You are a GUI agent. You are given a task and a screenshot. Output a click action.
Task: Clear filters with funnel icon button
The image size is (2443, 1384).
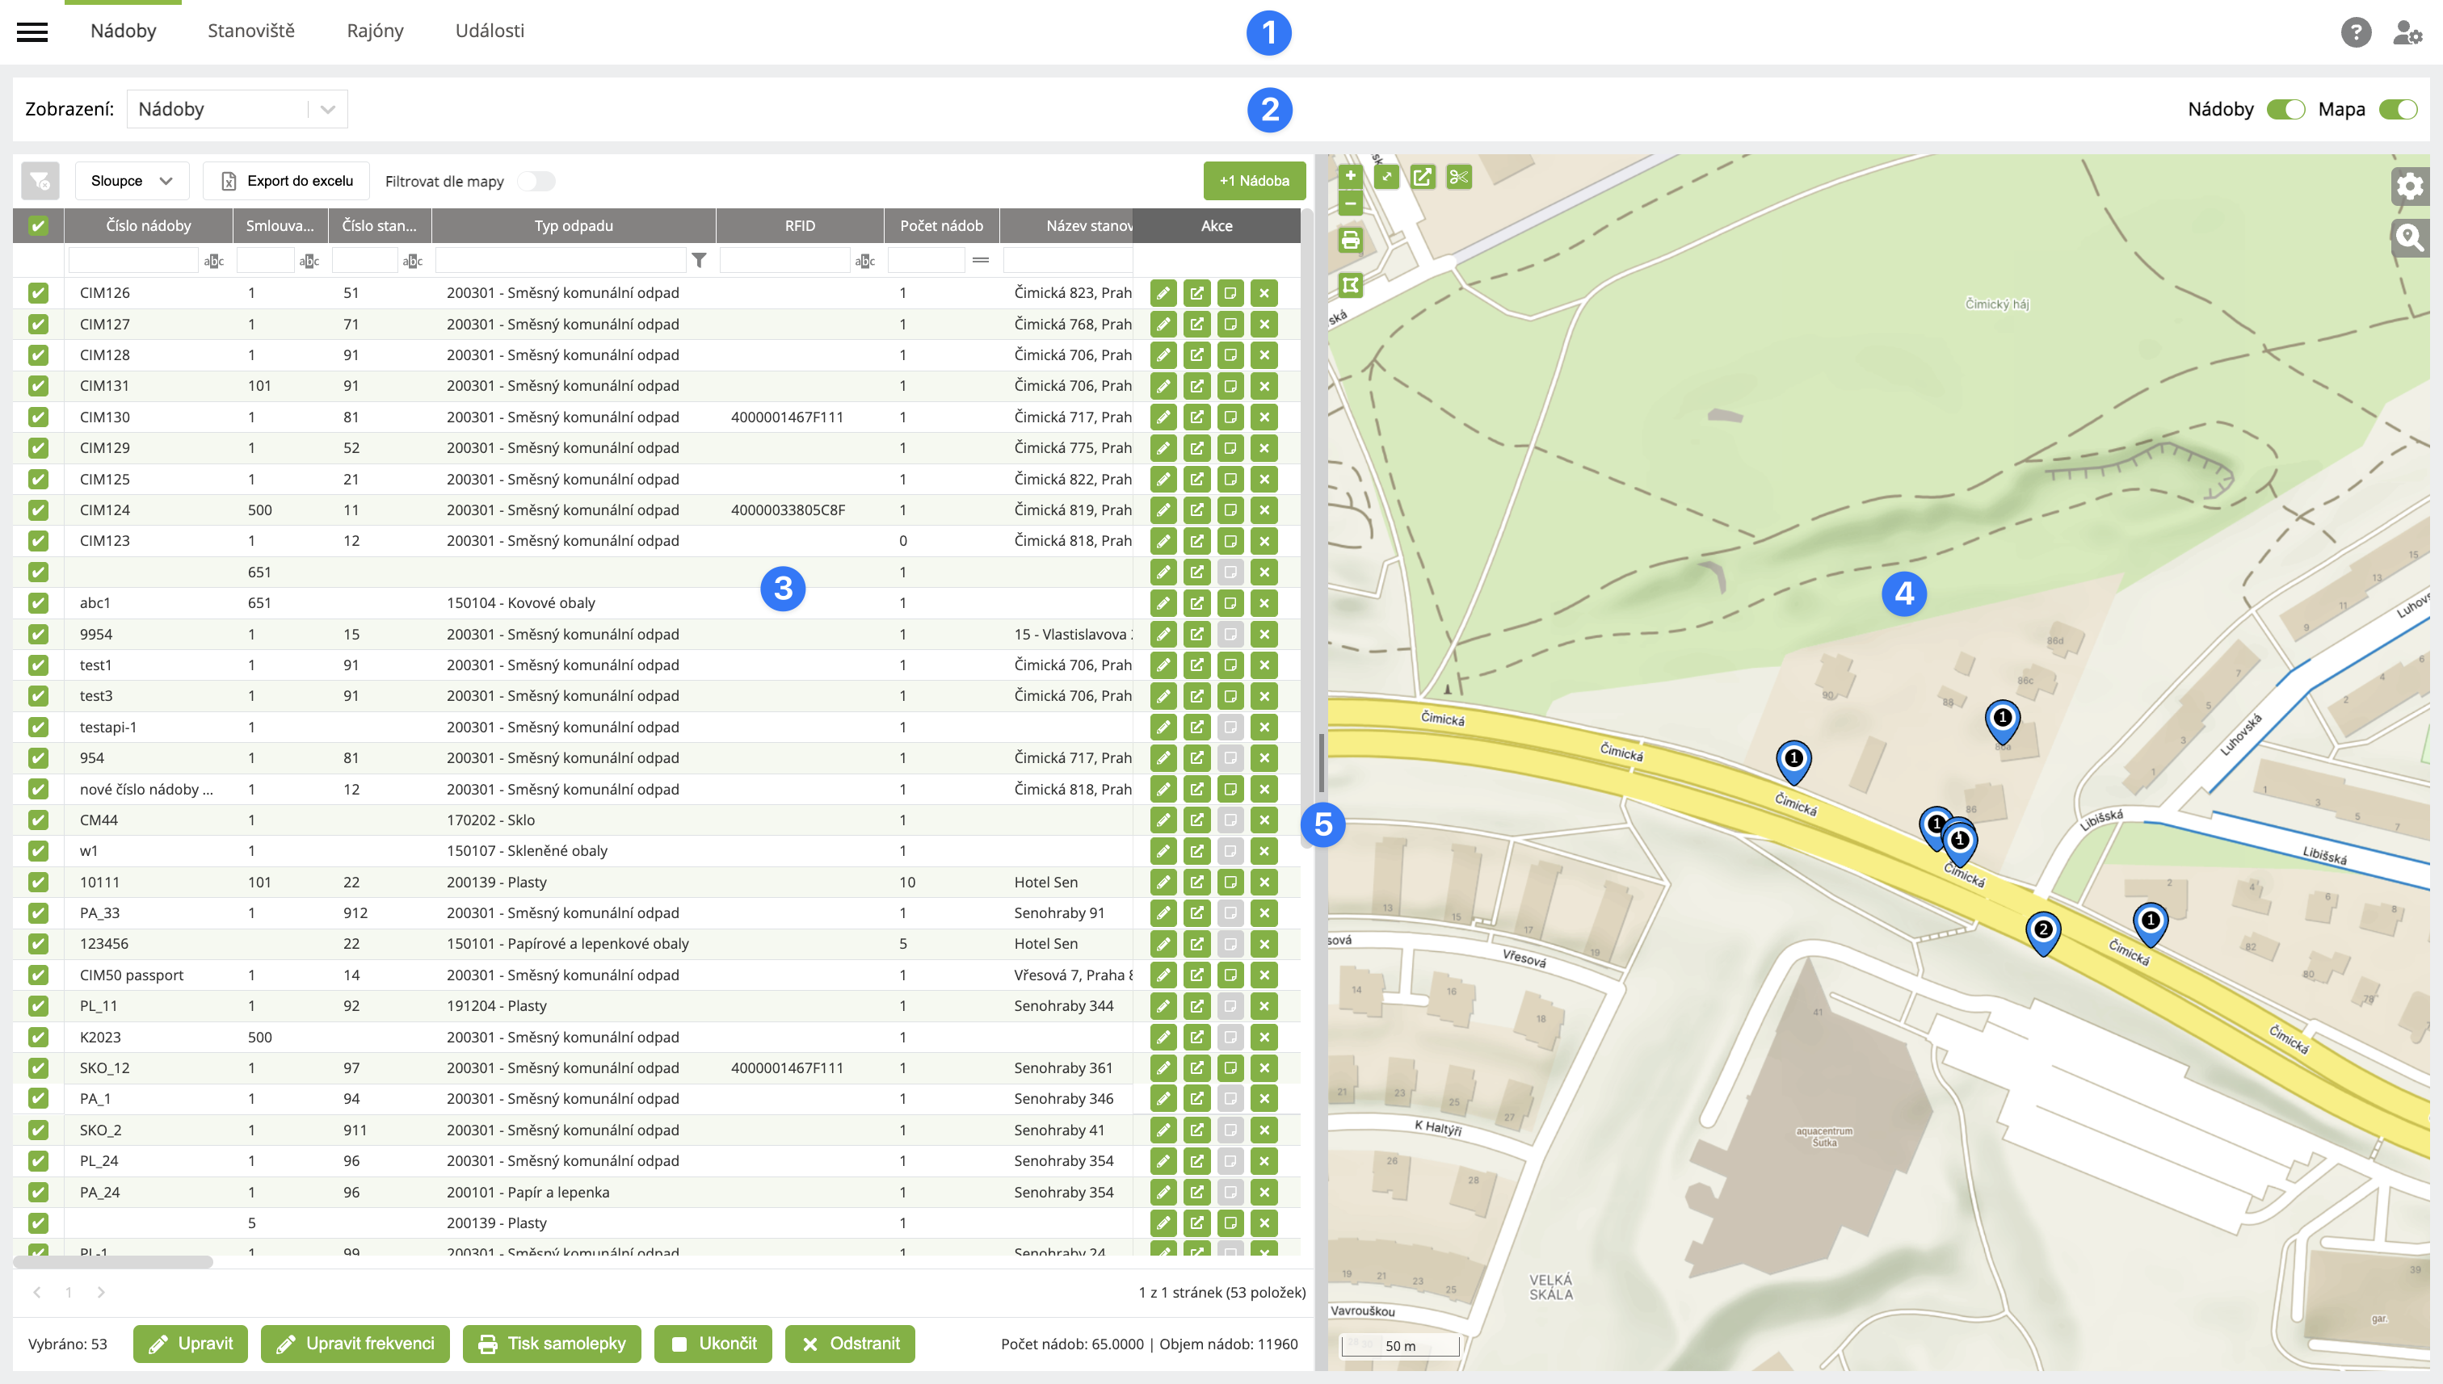(x=39, y=181)
